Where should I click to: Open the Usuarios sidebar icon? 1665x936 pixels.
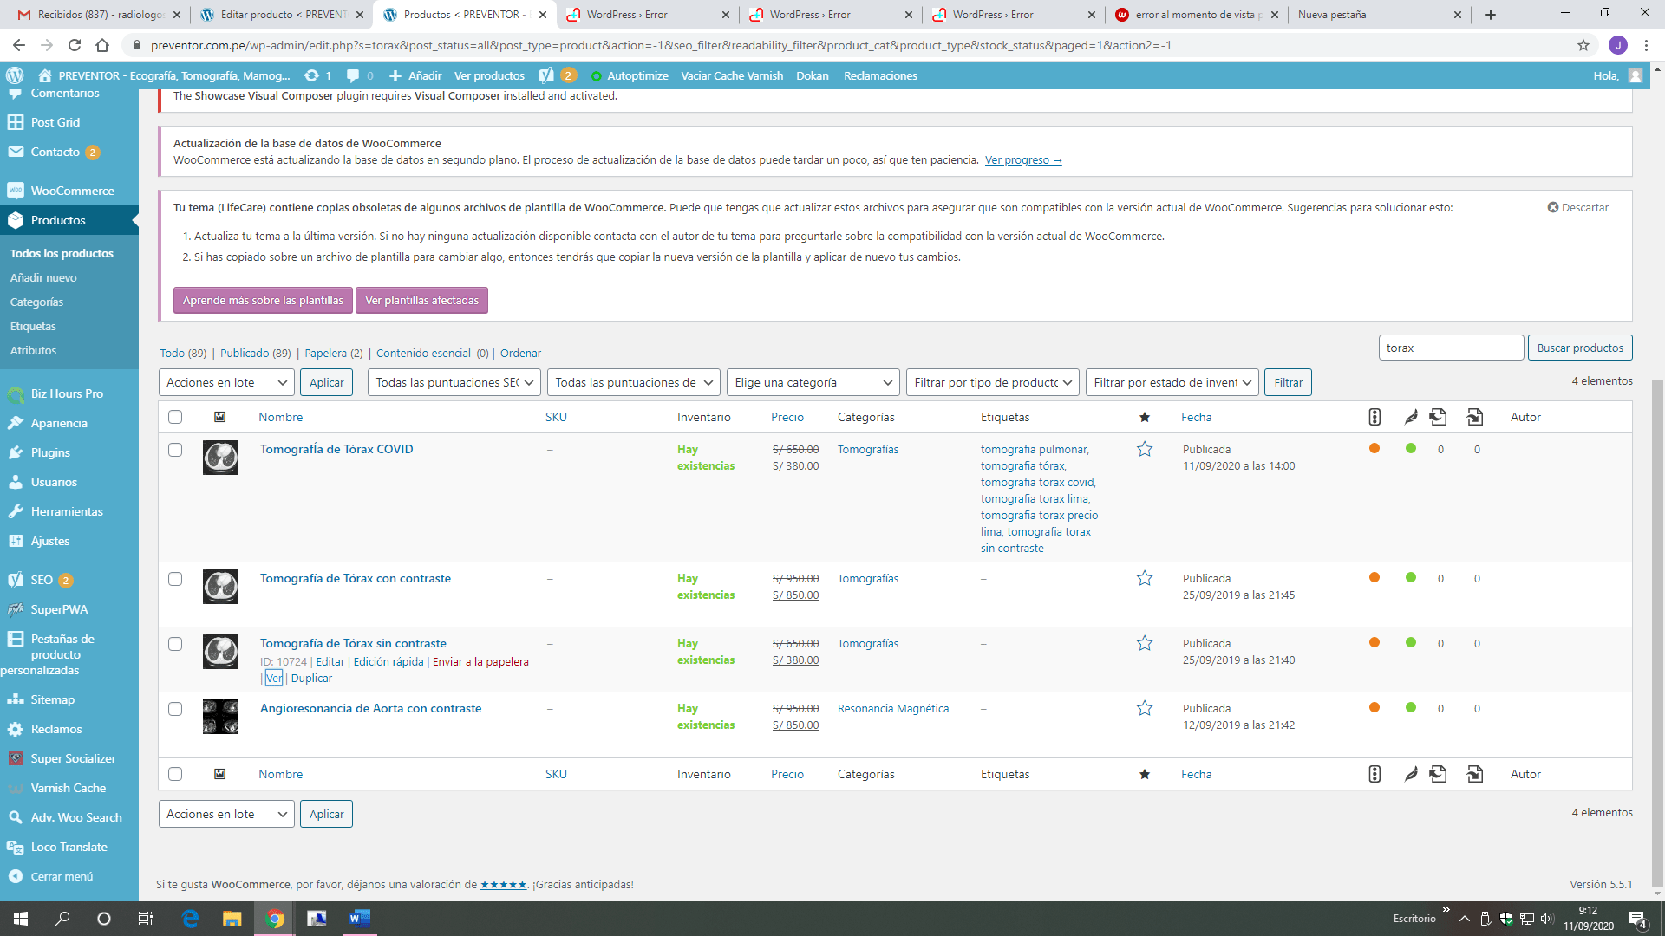point(16,482)
